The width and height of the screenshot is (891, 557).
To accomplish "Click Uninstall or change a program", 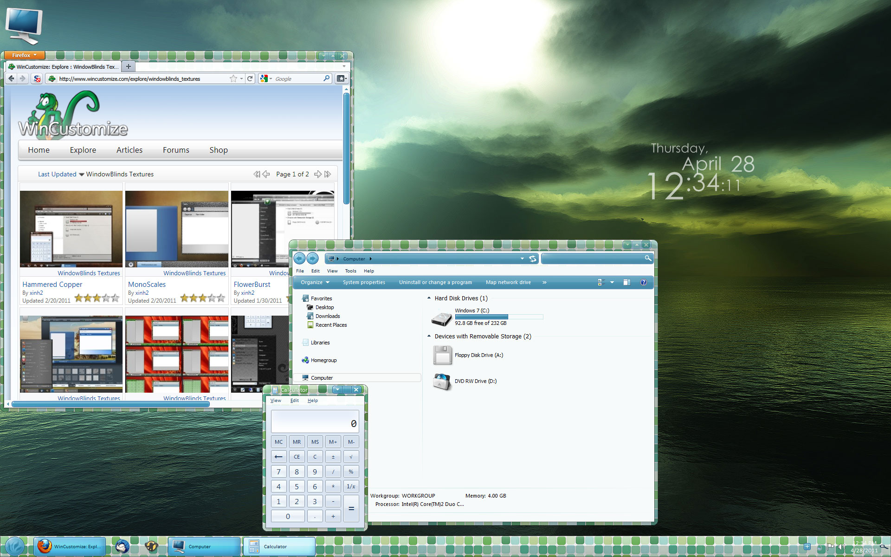I will pos(435,282).
